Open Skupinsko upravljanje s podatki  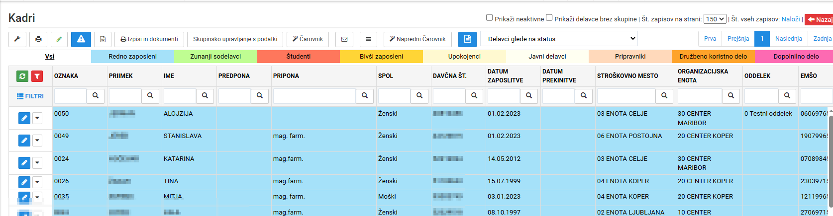pyautogui.click(x=235, y=39)
